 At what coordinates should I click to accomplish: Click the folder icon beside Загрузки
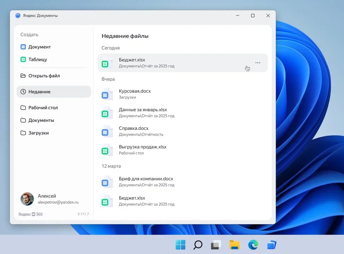pyautogui.click(x=23, y=133)
